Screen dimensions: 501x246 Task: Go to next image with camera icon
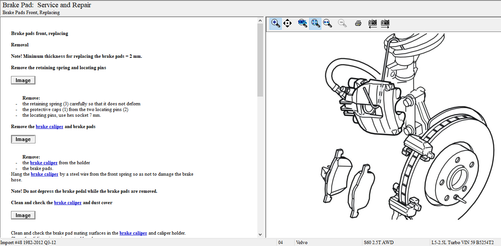[x=385, y=23]
